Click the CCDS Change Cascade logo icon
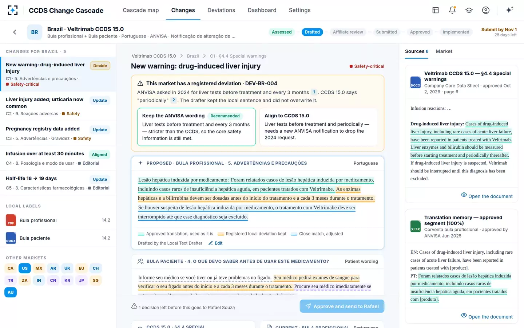The width and height of the screenshot is (524, 328). [13, 10]
